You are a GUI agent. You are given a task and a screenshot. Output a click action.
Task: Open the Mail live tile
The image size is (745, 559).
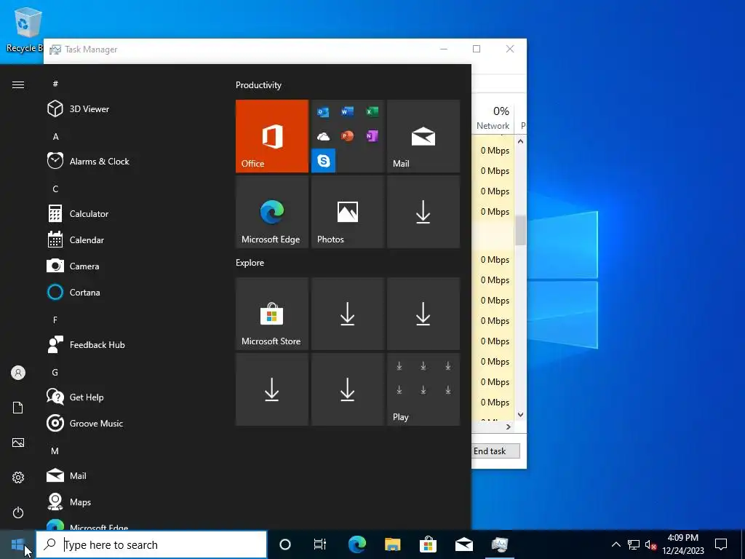click(x=423, y=136)
